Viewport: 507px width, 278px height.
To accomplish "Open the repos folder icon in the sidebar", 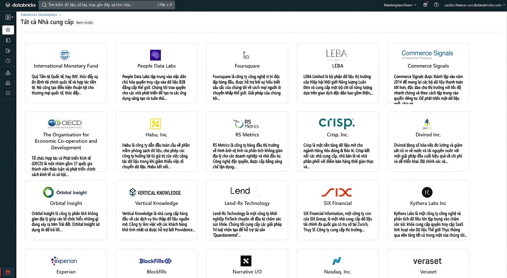I will [x=8, y=51].
